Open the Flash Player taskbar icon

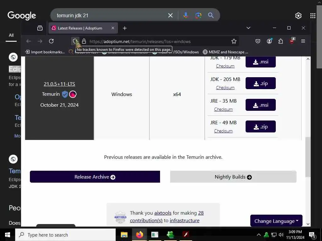point(186,235)
